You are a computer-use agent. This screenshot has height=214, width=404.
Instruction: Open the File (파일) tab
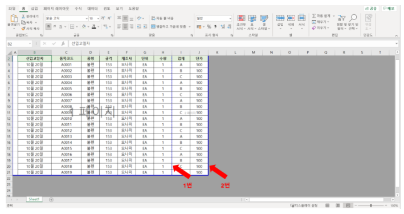pyautogui.click(x=12, y=9)
